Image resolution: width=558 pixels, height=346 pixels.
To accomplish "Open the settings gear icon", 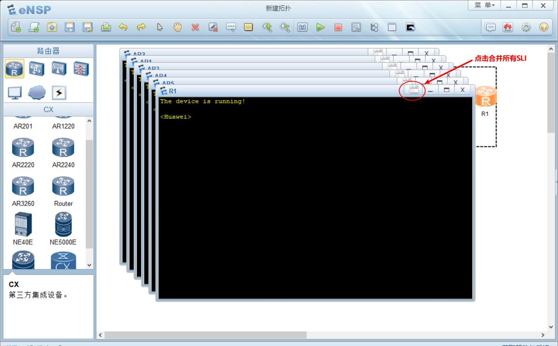I will tap(526, 27).
